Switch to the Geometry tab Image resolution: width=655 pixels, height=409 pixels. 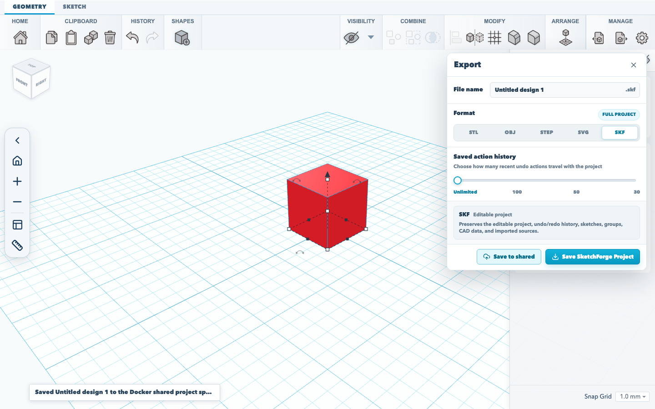click(30, 7)
